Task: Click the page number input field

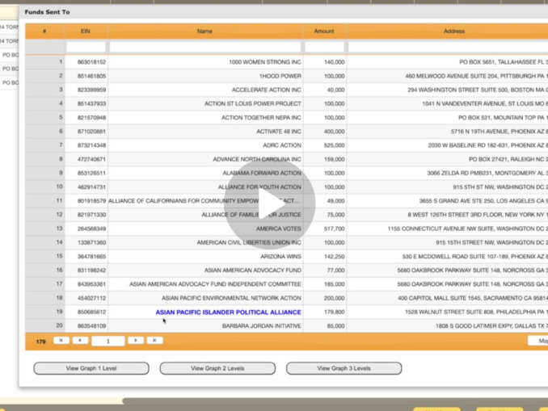Action: point(107,342)
